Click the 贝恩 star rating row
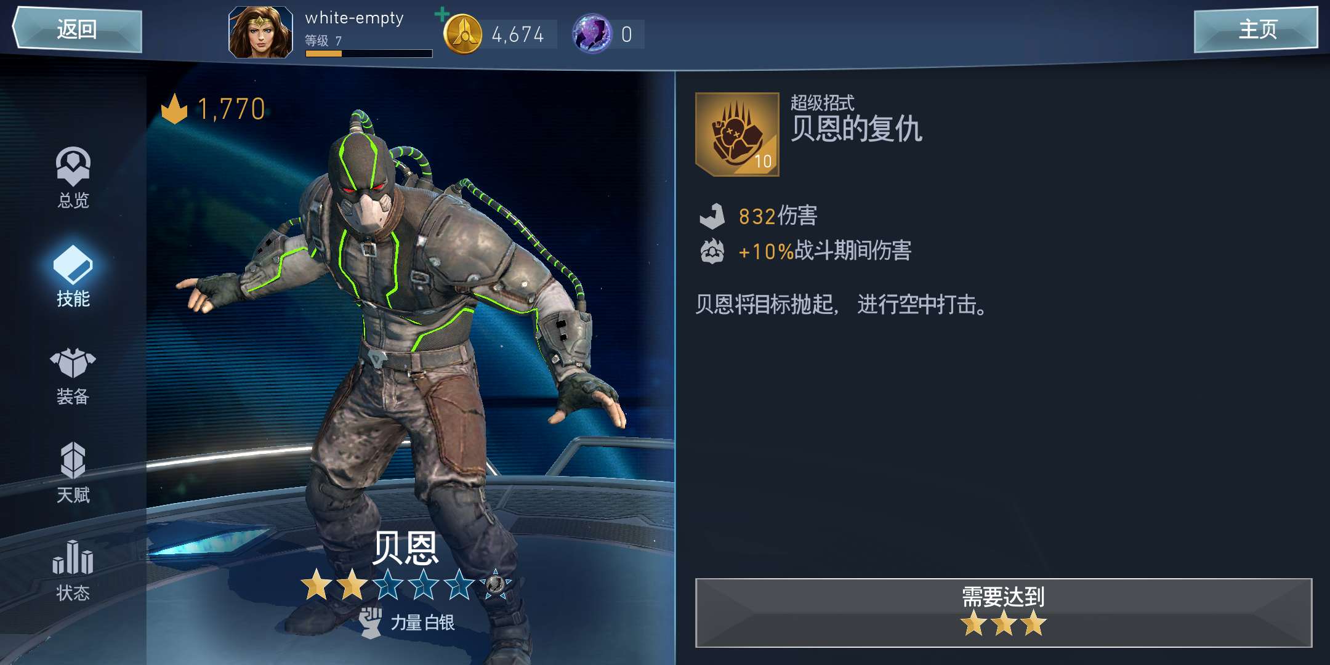 [406, 584]
